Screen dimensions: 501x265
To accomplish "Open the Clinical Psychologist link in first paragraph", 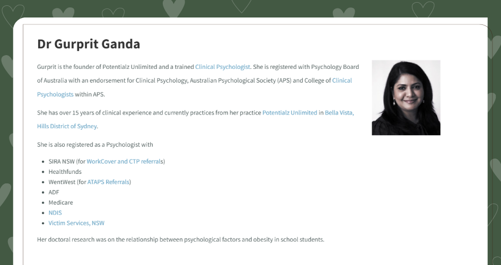I will pyautogui.click(x=223, y=67).
